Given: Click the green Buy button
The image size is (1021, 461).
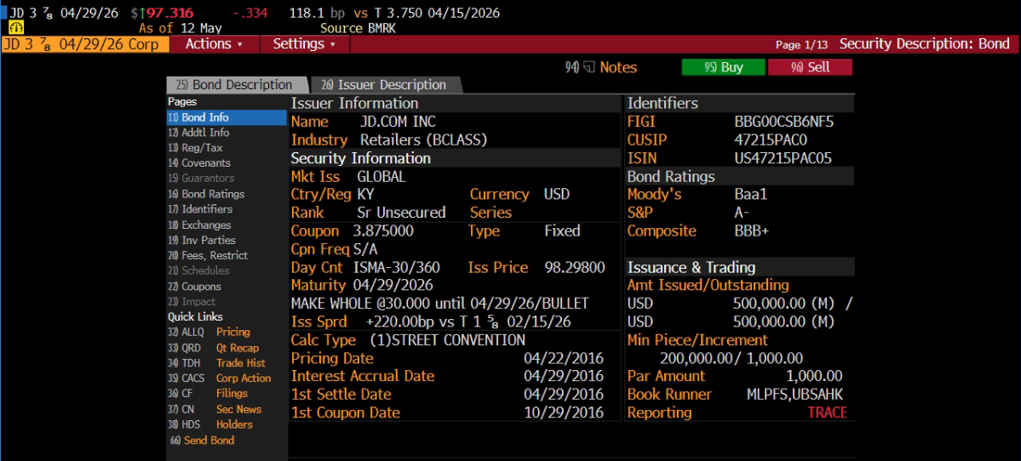Looking at the screenshot, I should [x=724, y=68].
